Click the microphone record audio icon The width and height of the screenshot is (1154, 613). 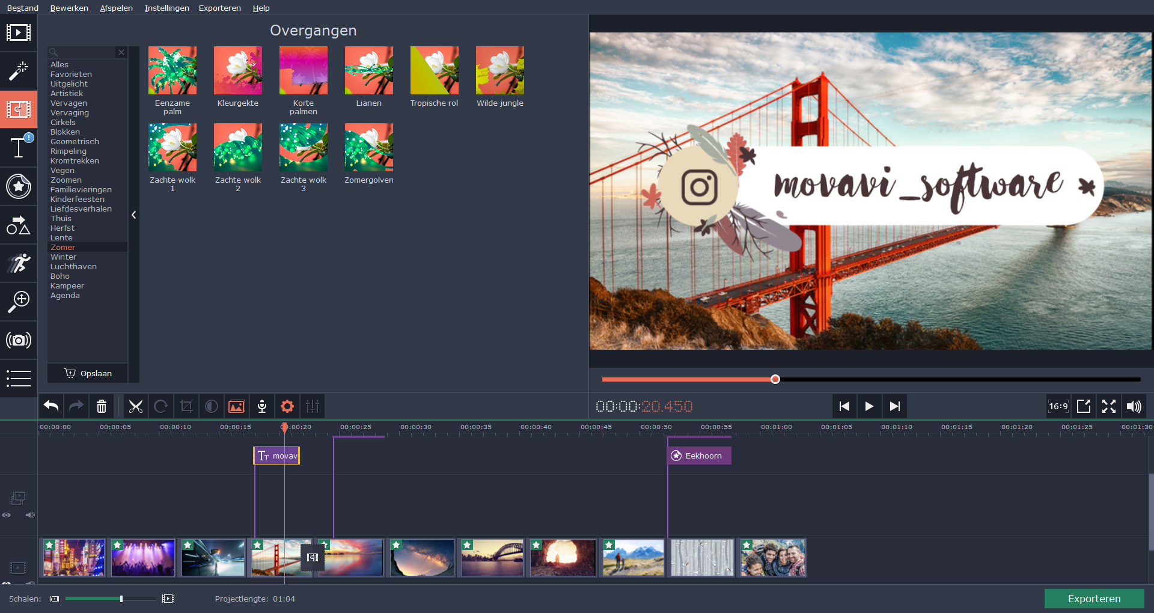click(x=262, y=407)
